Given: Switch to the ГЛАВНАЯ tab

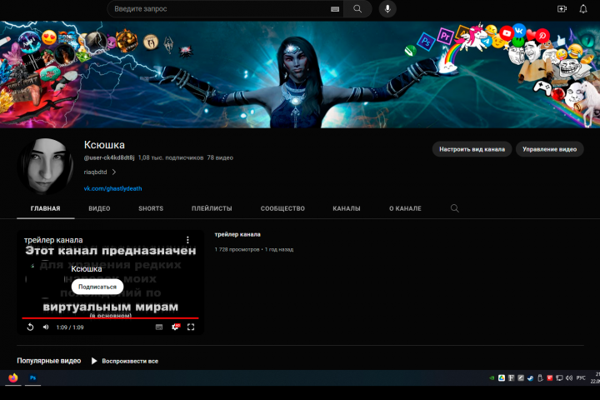Looking at the screenshot, I should (46, 208).
